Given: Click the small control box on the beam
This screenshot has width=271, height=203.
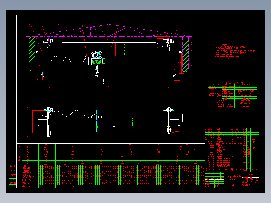Looking at the screenshot, I should coord(111,45).
